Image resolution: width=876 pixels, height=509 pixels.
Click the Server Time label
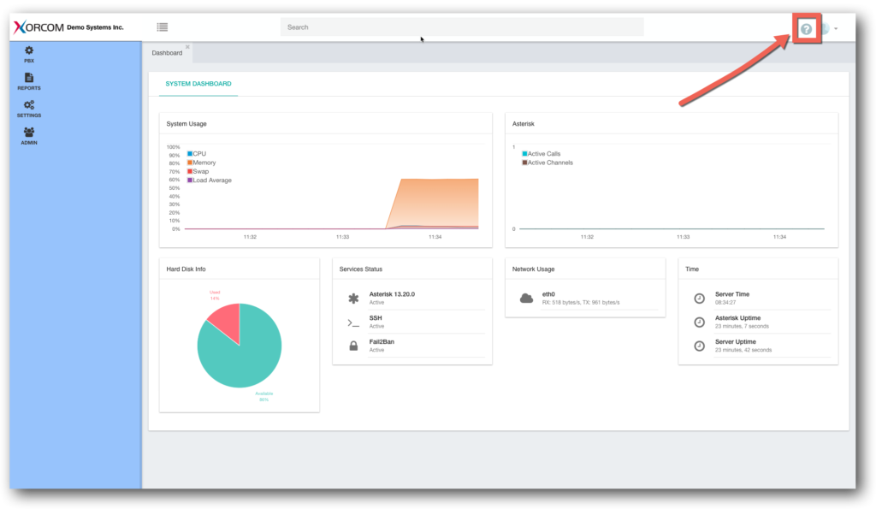732,294
